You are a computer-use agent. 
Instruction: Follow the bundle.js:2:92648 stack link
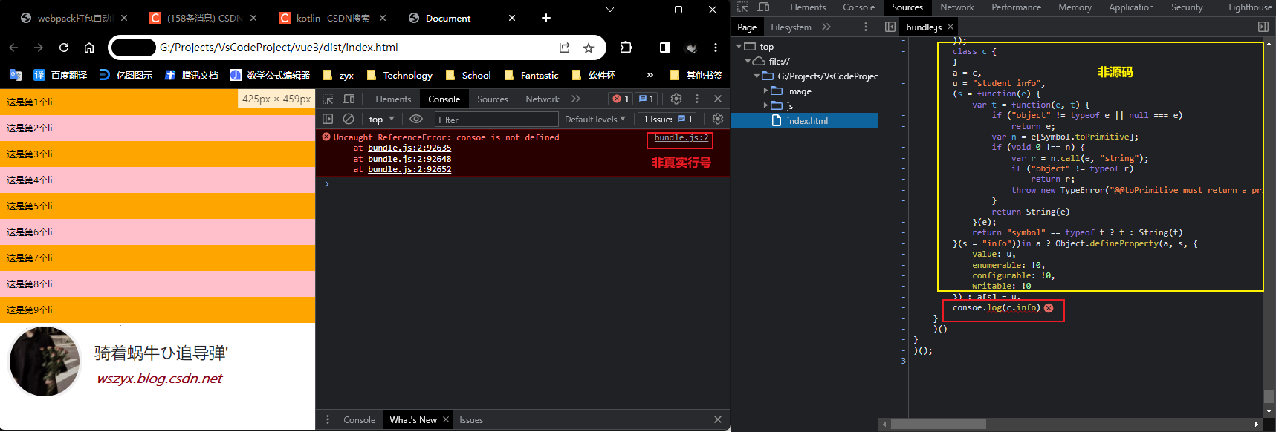click(409, 159)
